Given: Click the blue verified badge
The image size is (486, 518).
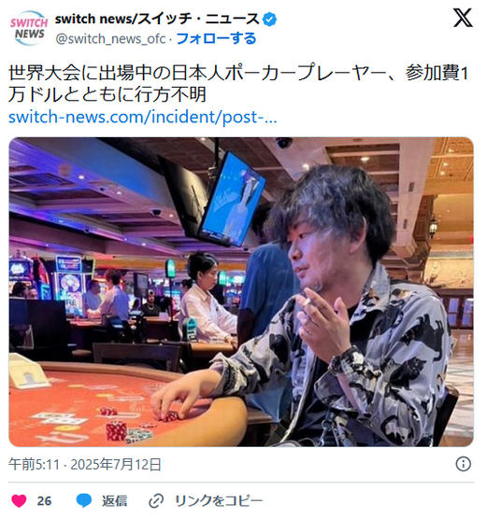Looking at the screenshot, I should pos(269,20).
